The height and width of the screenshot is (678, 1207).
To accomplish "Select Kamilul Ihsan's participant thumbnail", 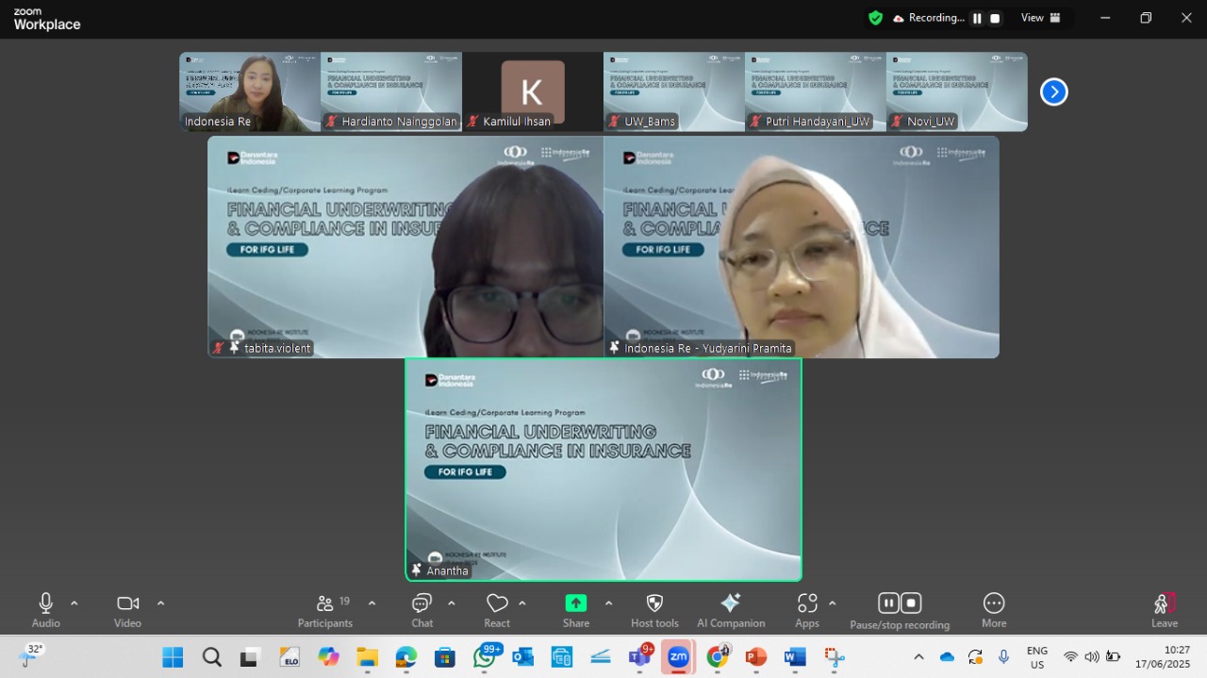I will 533,91.
